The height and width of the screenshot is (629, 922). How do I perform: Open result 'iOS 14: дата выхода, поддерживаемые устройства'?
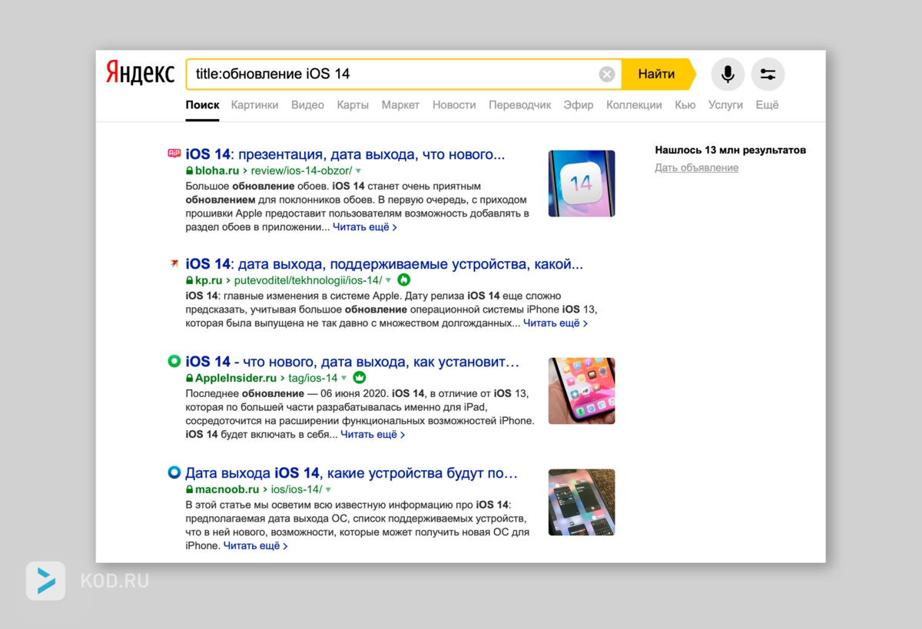coord(384,264)
